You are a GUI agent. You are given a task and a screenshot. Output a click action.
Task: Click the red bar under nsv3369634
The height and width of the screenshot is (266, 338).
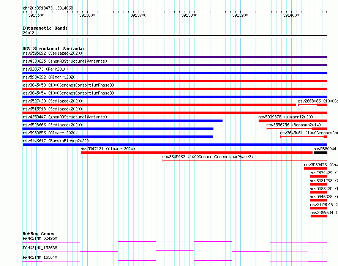pyautogui.click(x=319, y=216)
